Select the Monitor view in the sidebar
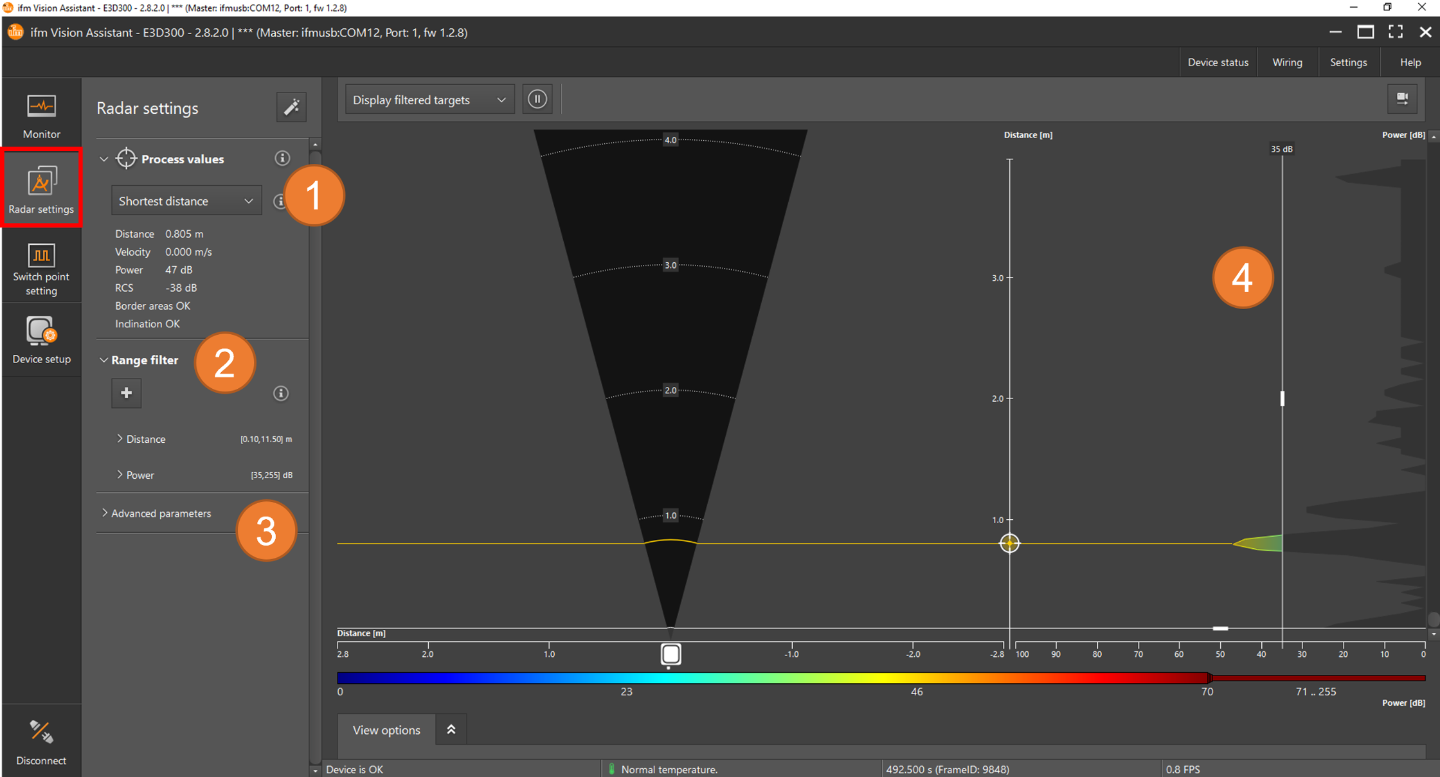1440x777 pixels. tap(41, 114)
